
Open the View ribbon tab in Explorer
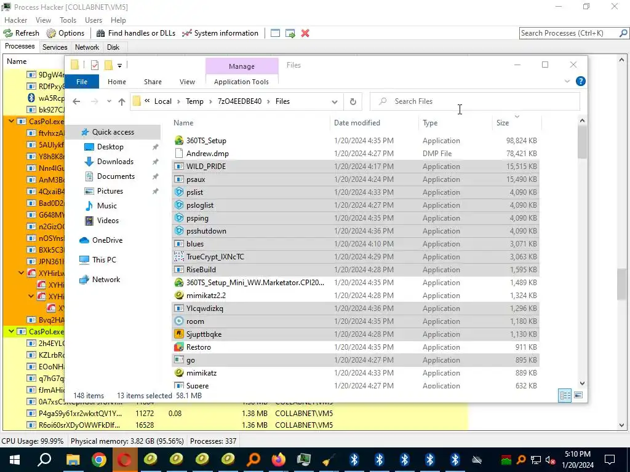pyautogui.click(x=187, y=82)
